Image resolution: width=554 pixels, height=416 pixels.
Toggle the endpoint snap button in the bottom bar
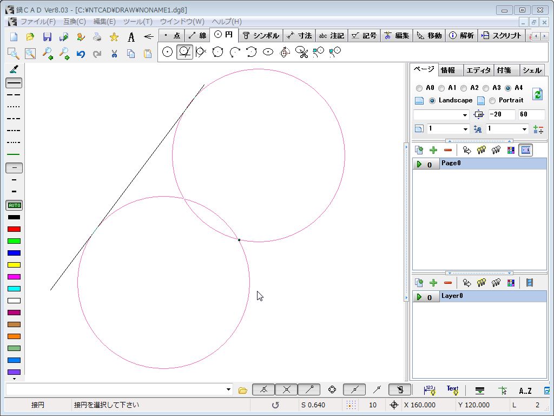309,390
